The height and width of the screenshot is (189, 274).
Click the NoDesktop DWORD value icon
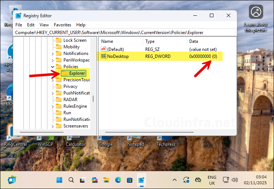pos(103,56)
